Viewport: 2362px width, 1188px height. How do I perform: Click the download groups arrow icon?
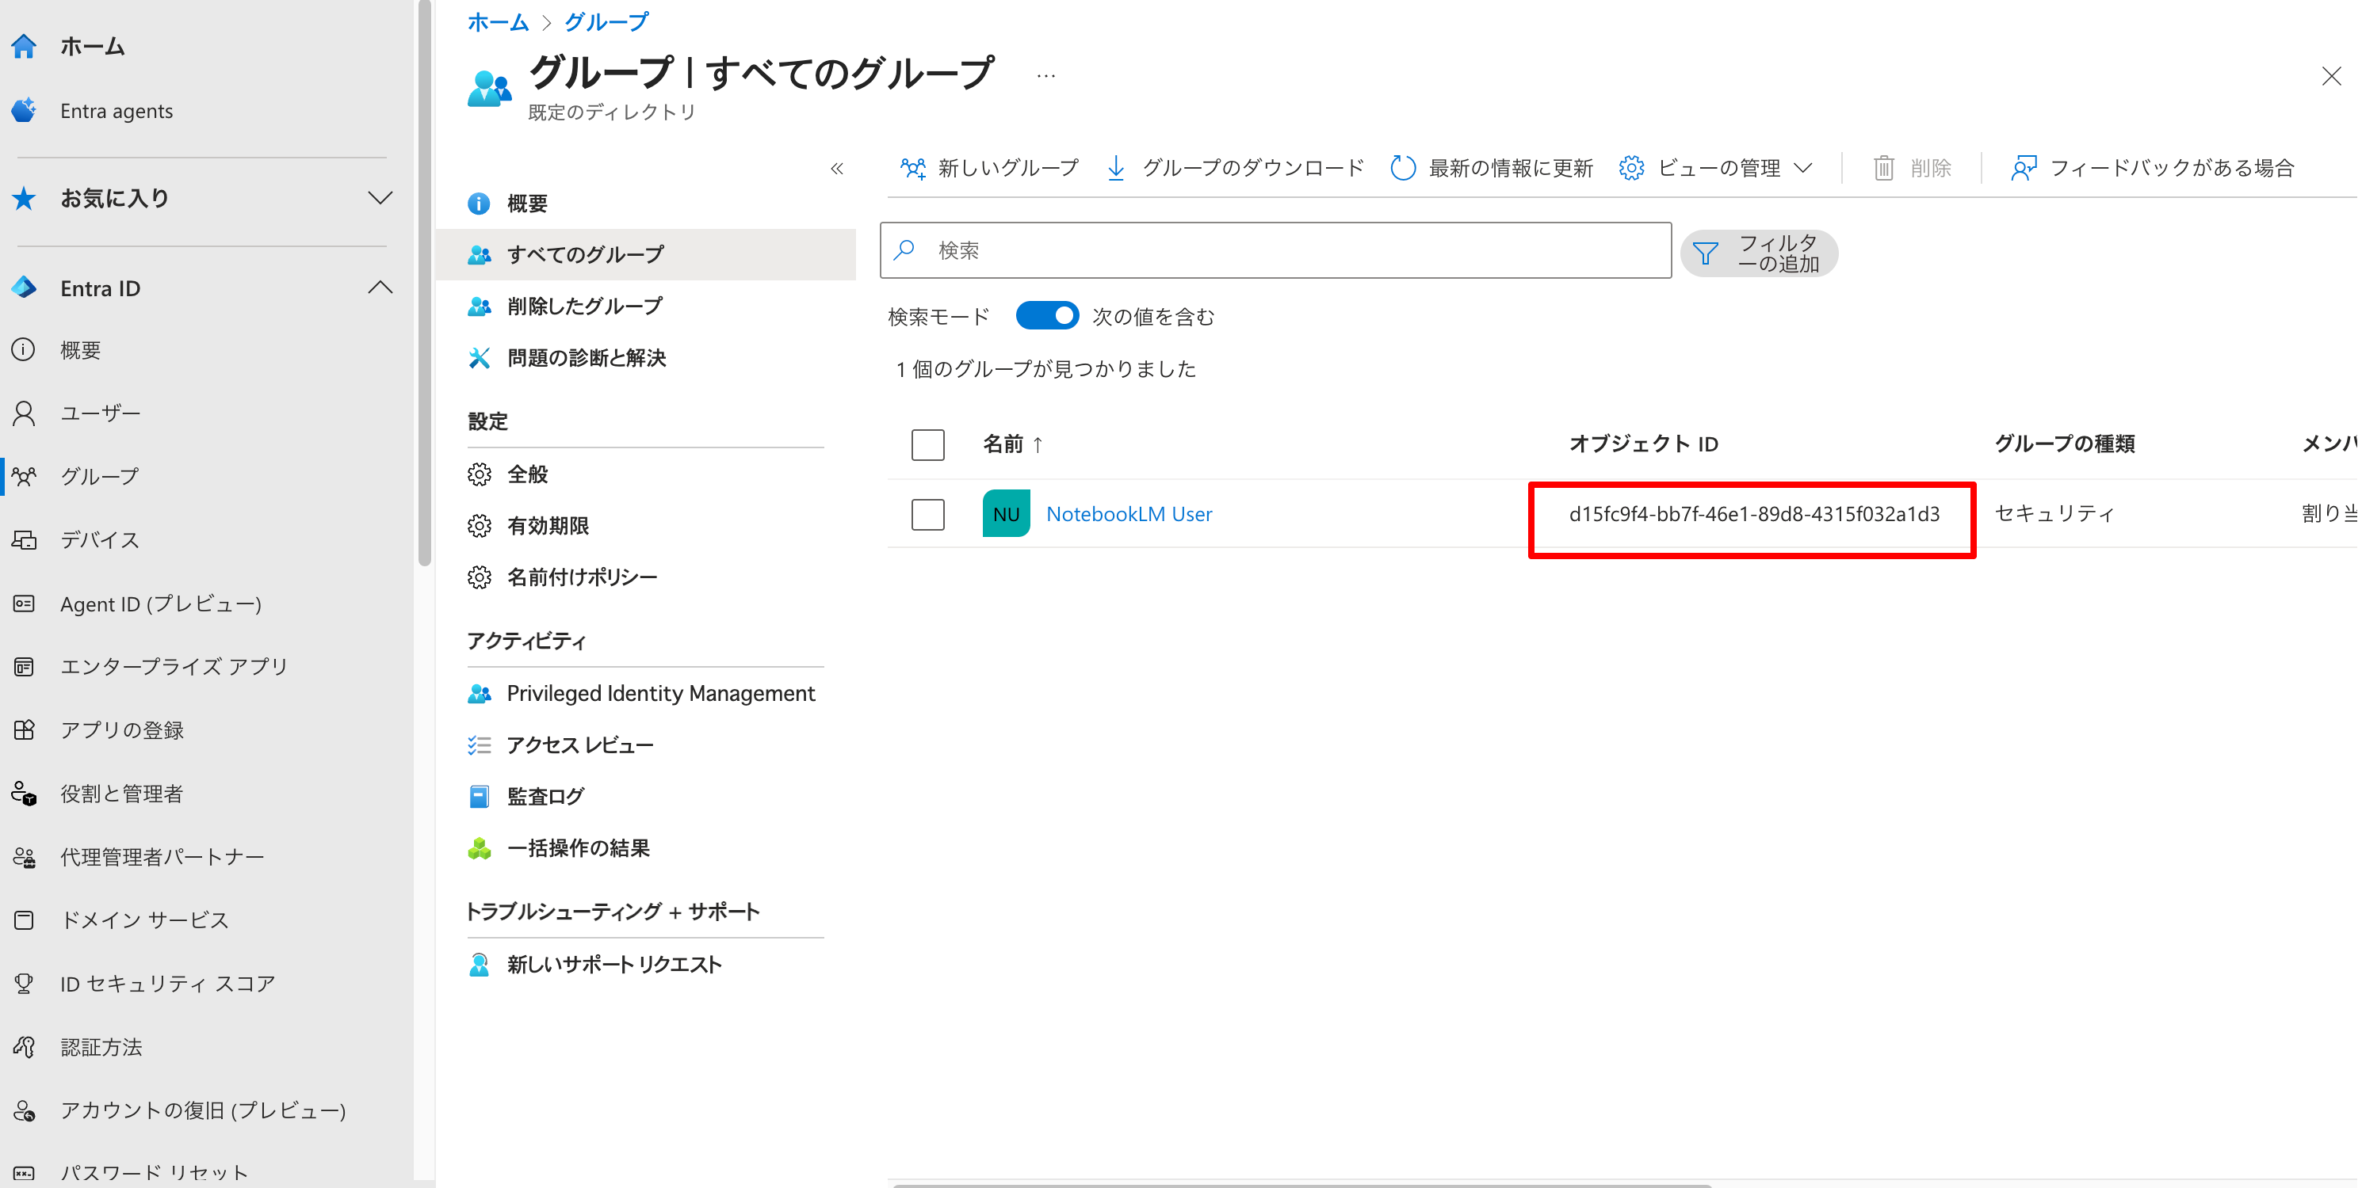point(1116,168)
